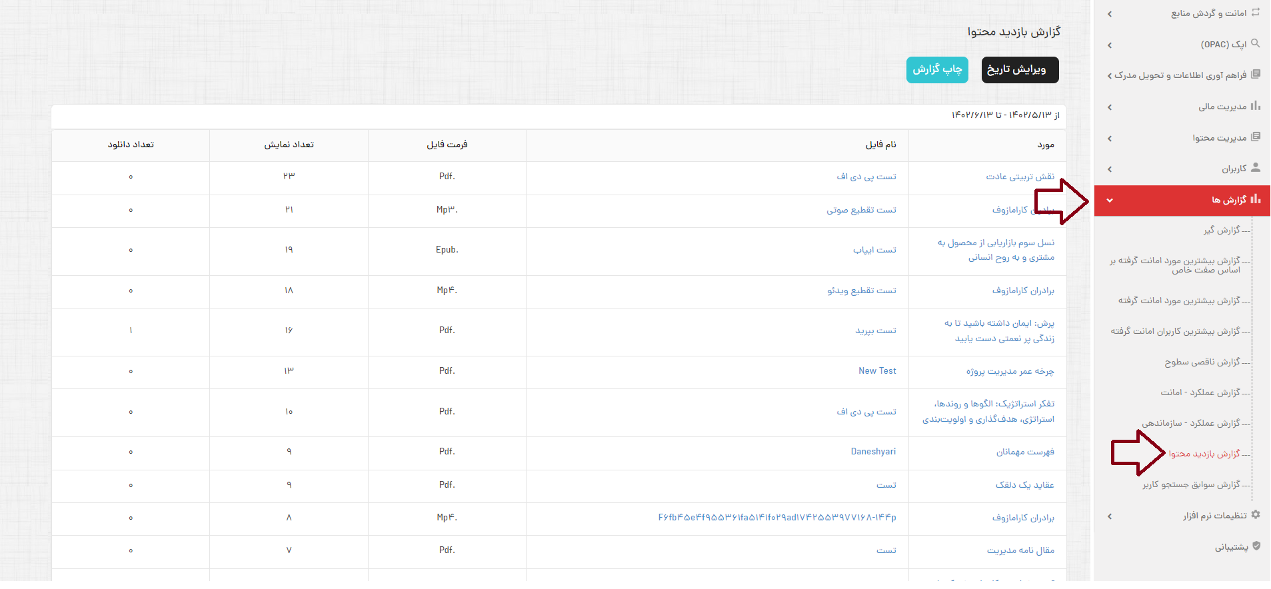
Task: Expand امانت و گردش منابع menu chevron
Action: tap(1110, 14)
